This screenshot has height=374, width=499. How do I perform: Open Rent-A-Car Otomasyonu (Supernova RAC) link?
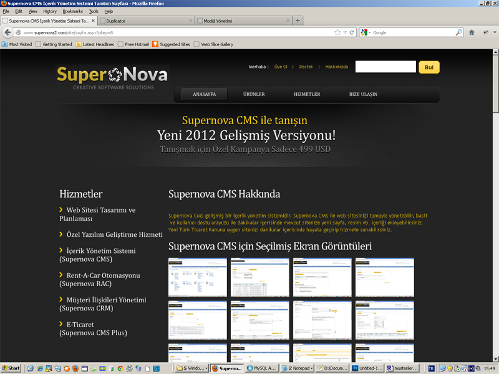[x=100, y=279]
